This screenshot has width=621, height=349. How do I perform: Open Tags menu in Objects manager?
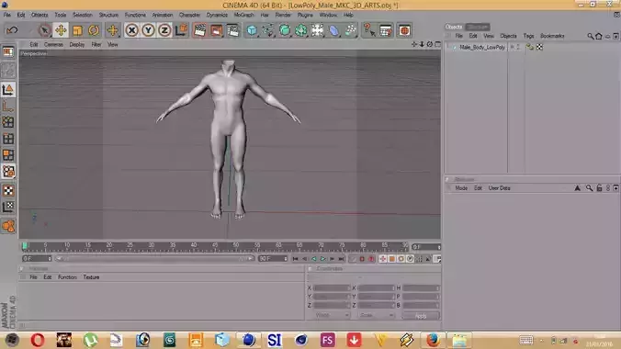pyautogui.click(x=529, y=36)
